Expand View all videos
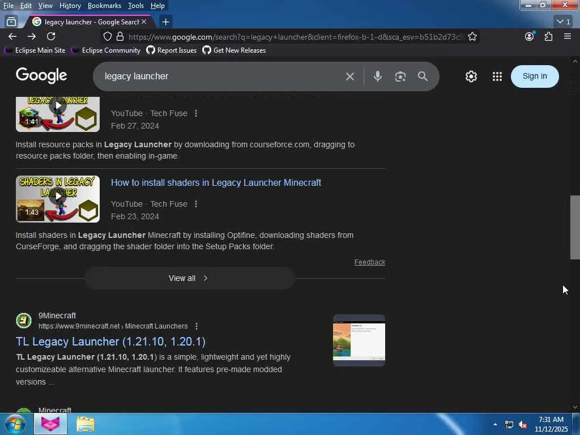This screenshot has width=580, height=435. tap(189, 278)
